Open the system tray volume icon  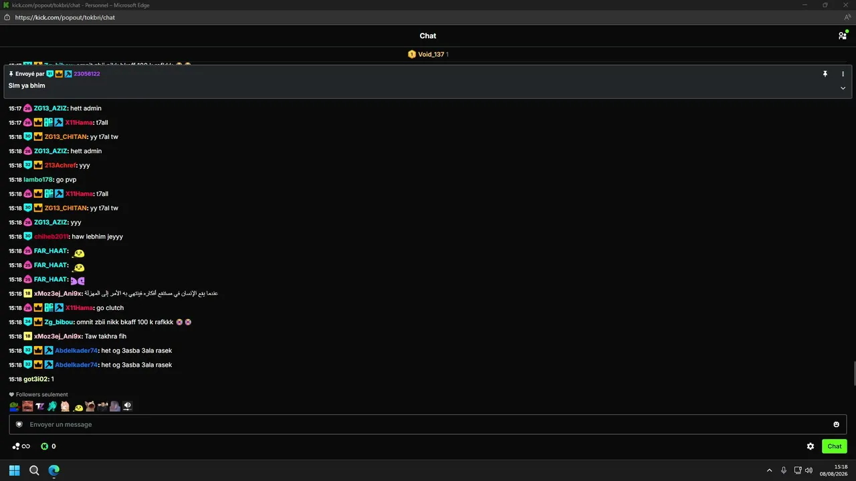[809, 470]
